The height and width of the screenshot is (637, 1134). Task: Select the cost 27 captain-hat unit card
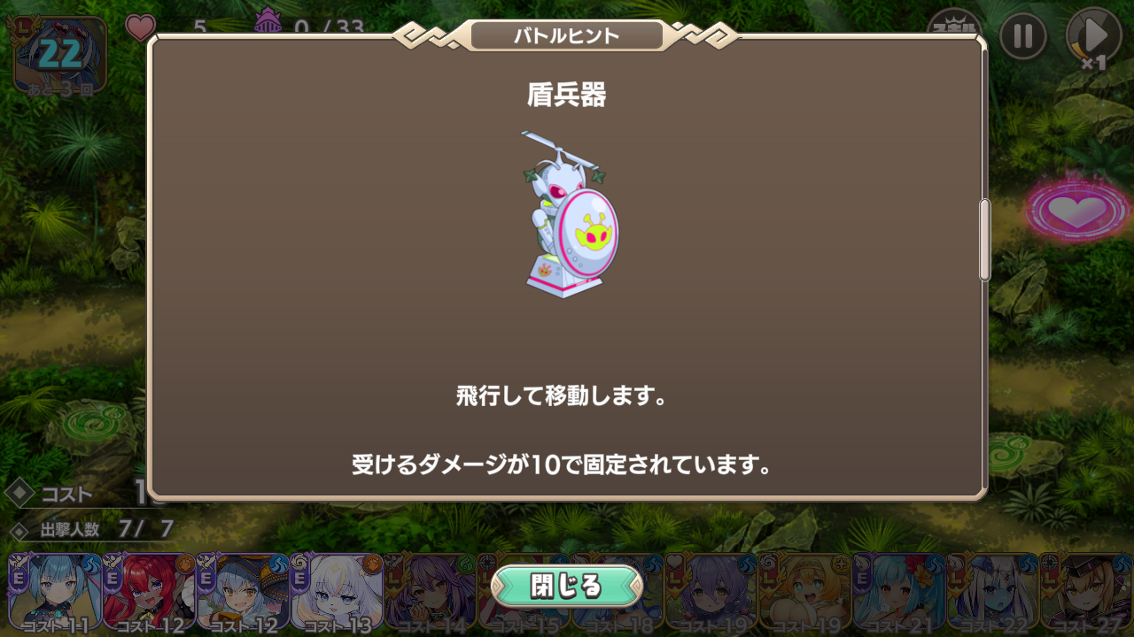(1086, 591)
